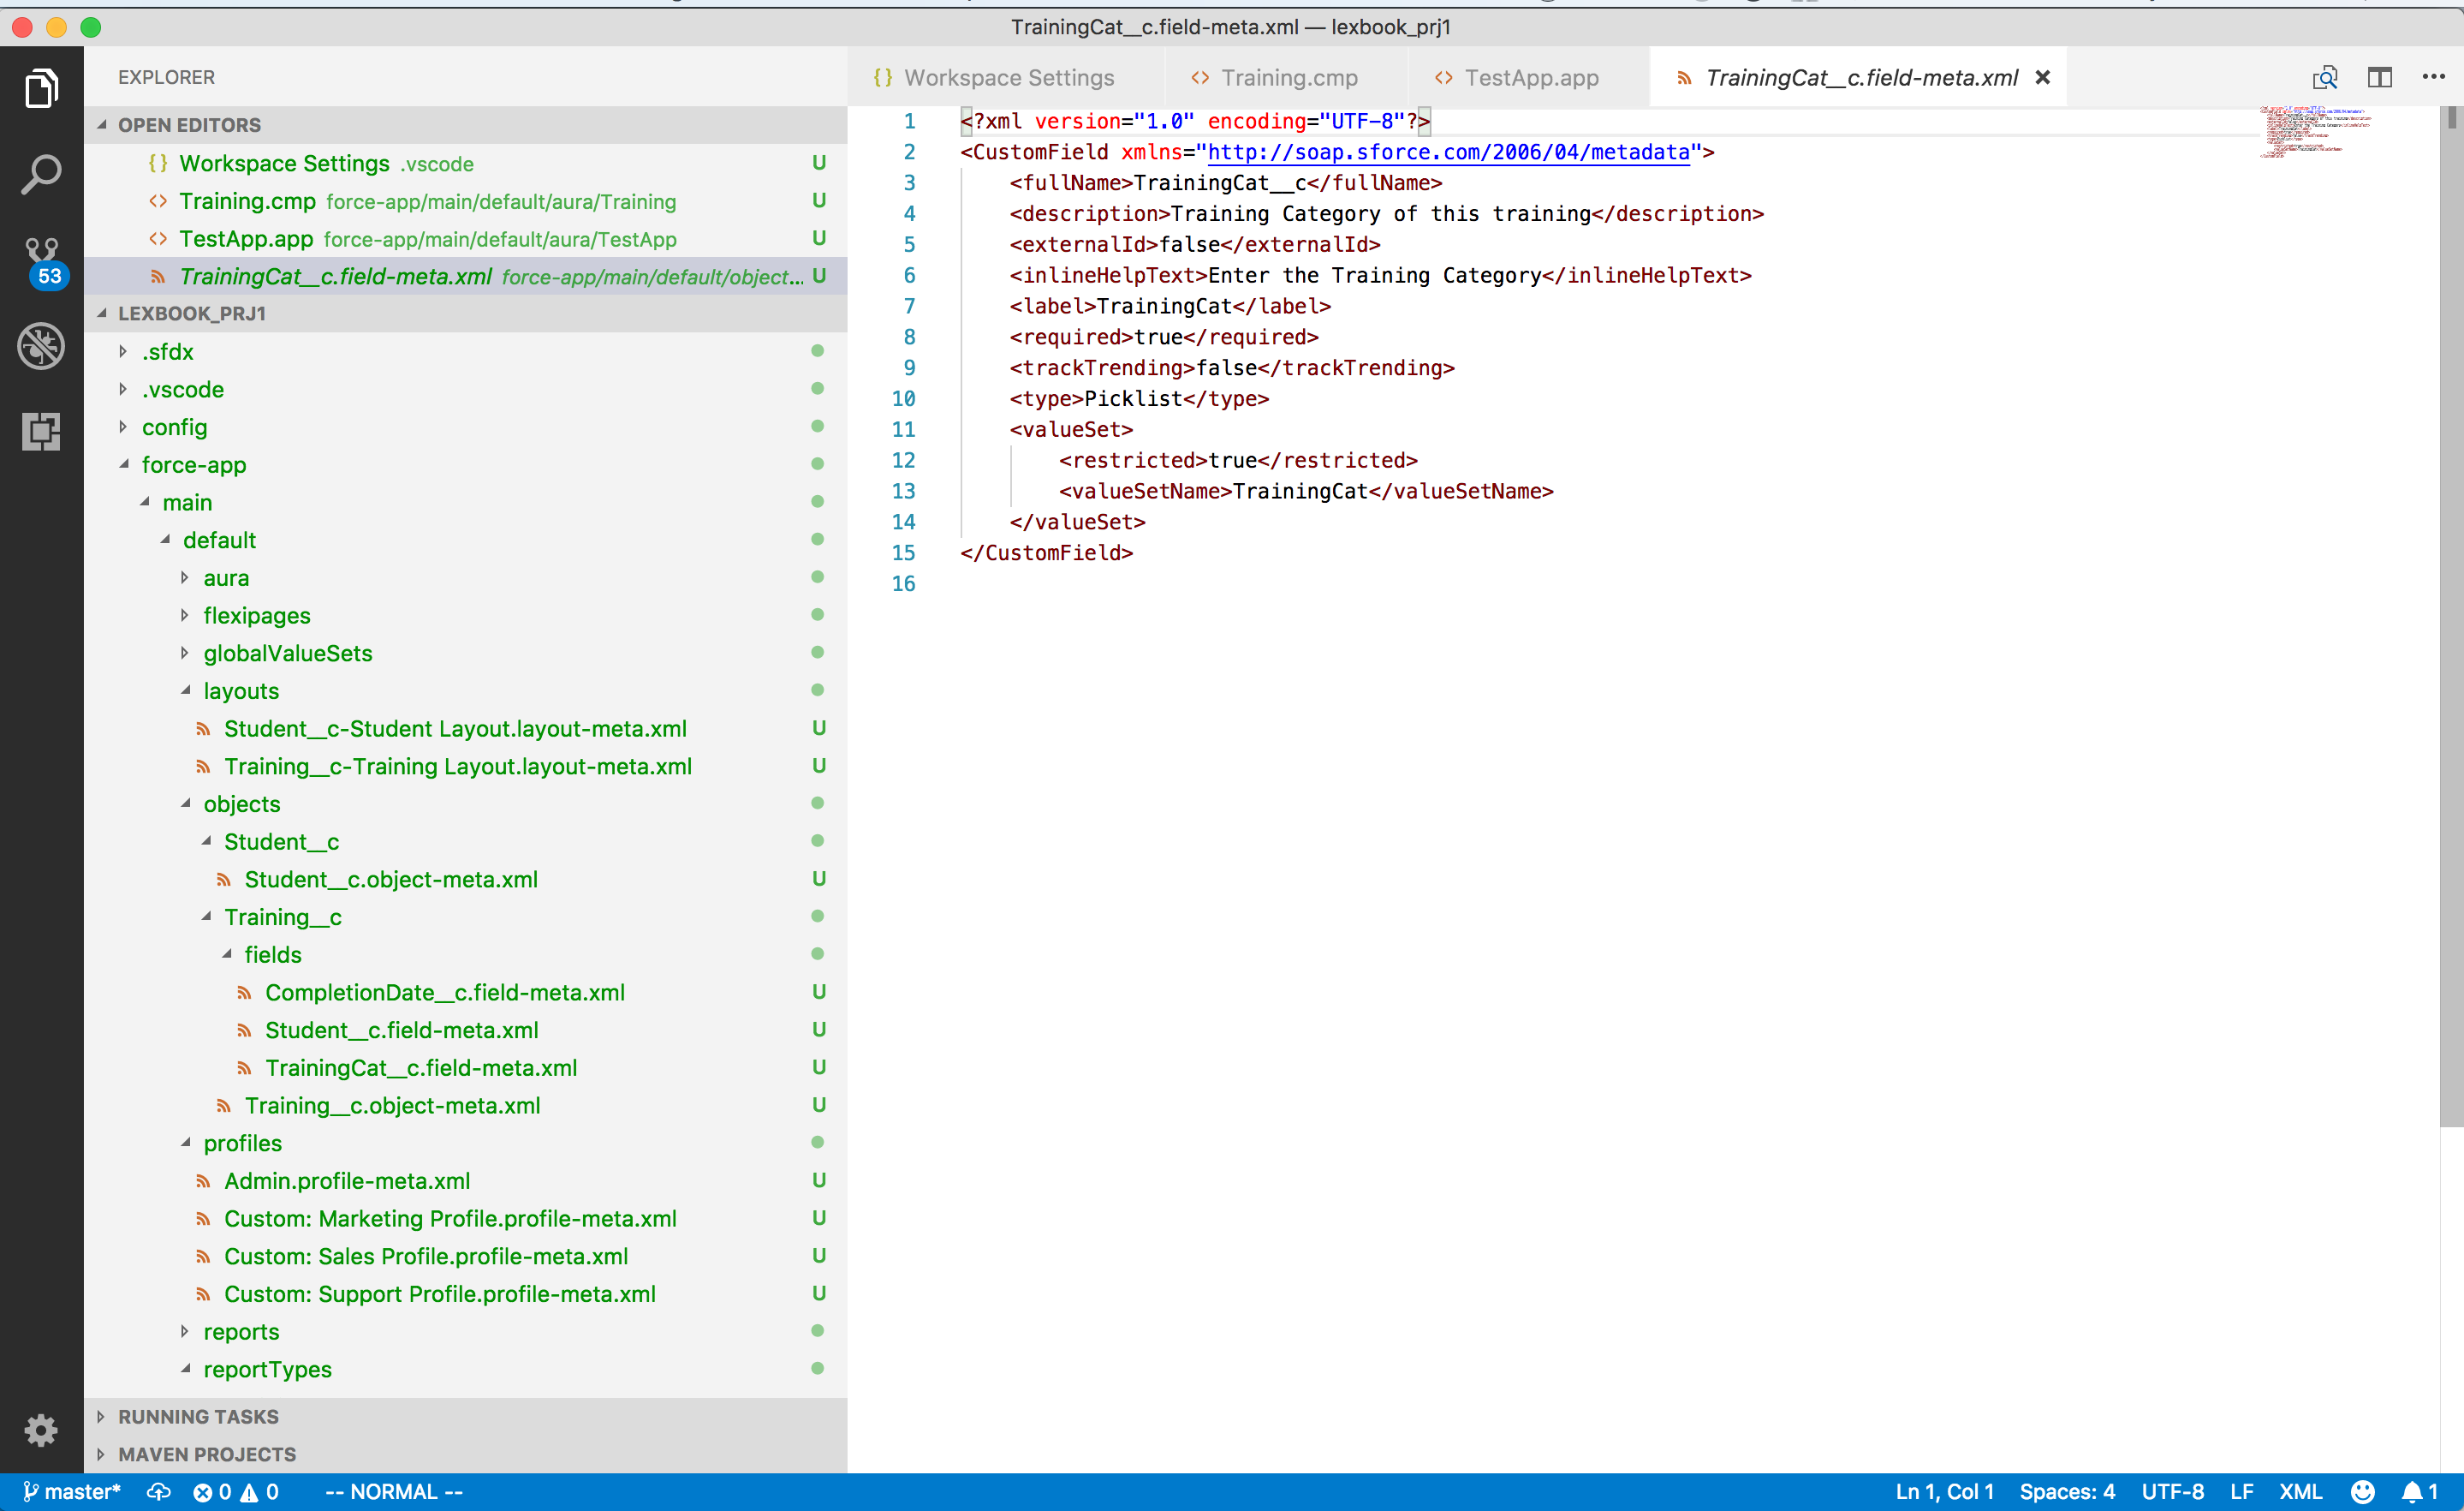Open TrainingCat__c.field-meta.xml in the fields folder
The width and height of the screenshot is (2464, 1511).
[x=420, y=1069]
